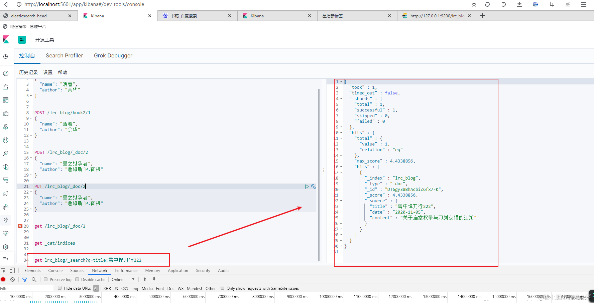Open 历史记录 history panel
This screenshot has width=594, height=303.
click(x=28, y=72)
